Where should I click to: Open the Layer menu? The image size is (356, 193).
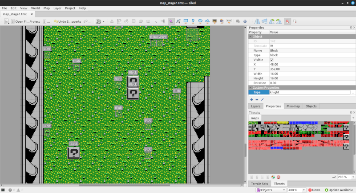(x=57, y=8)
